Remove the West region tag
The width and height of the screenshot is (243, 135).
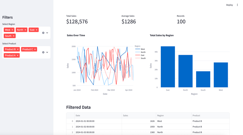[x=12, y=30]
